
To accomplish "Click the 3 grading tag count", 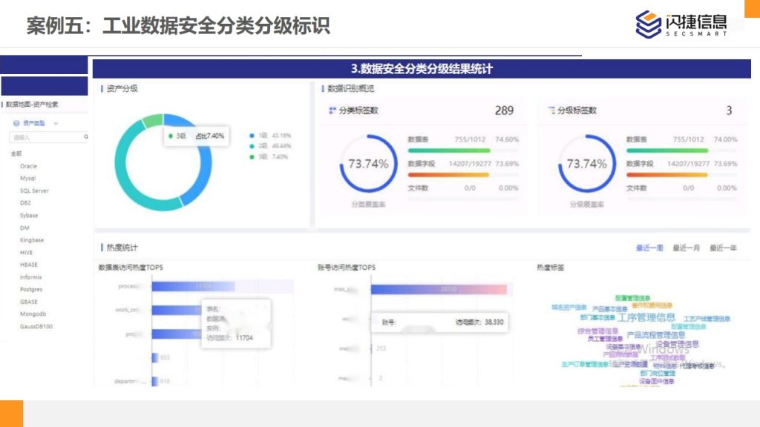I will [729, 110].
